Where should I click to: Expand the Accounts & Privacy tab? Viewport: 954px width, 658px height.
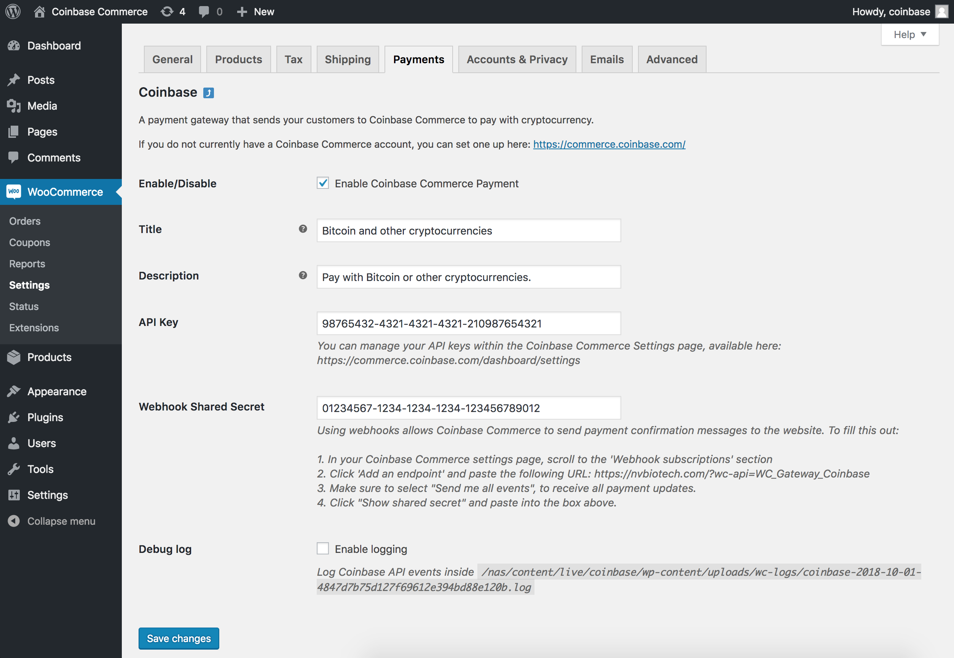pyautogui.click(x=518, y=59)
